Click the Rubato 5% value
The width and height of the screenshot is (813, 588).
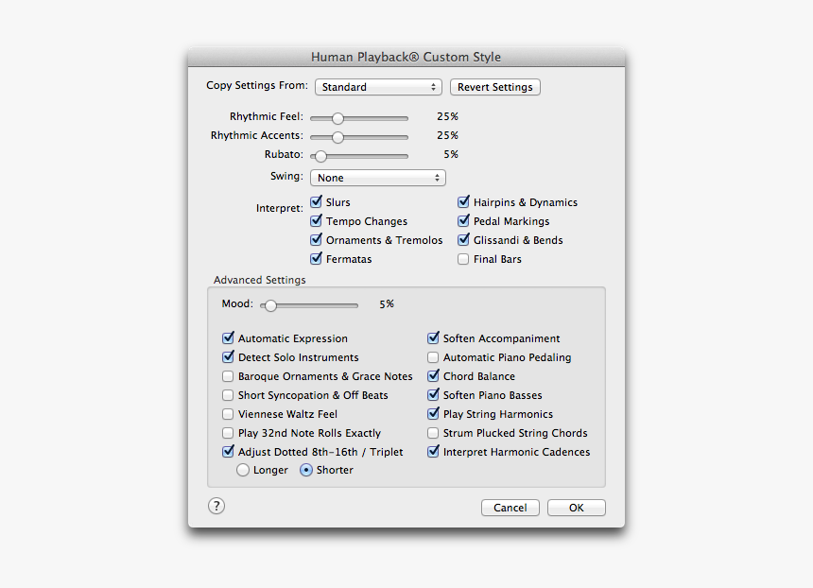coord(451,154)
